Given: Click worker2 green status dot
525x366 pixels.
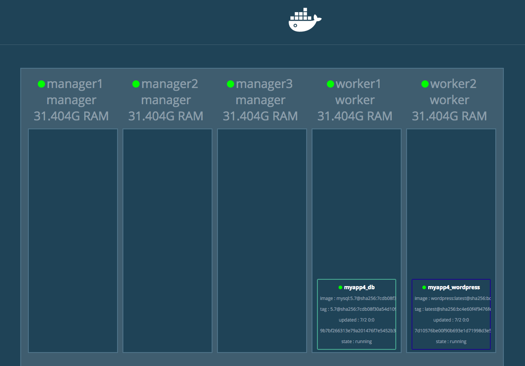Looking at the screenshot, I should coord(425,84).
